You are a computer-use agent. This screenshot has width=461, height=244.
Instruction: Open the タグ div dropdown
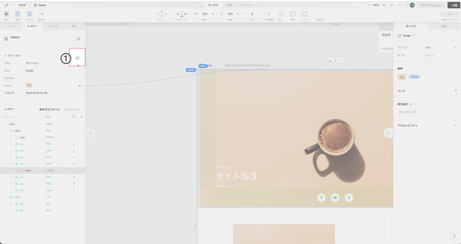click(x=439, y=47)
